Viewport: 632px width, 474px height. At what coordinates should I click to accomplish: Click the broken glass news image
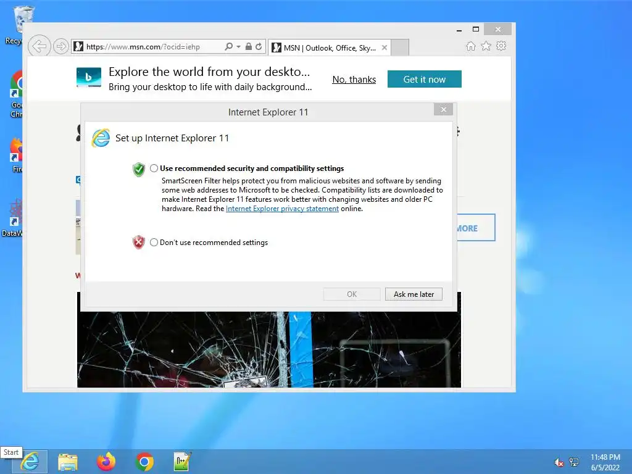[x=269, y=349]
